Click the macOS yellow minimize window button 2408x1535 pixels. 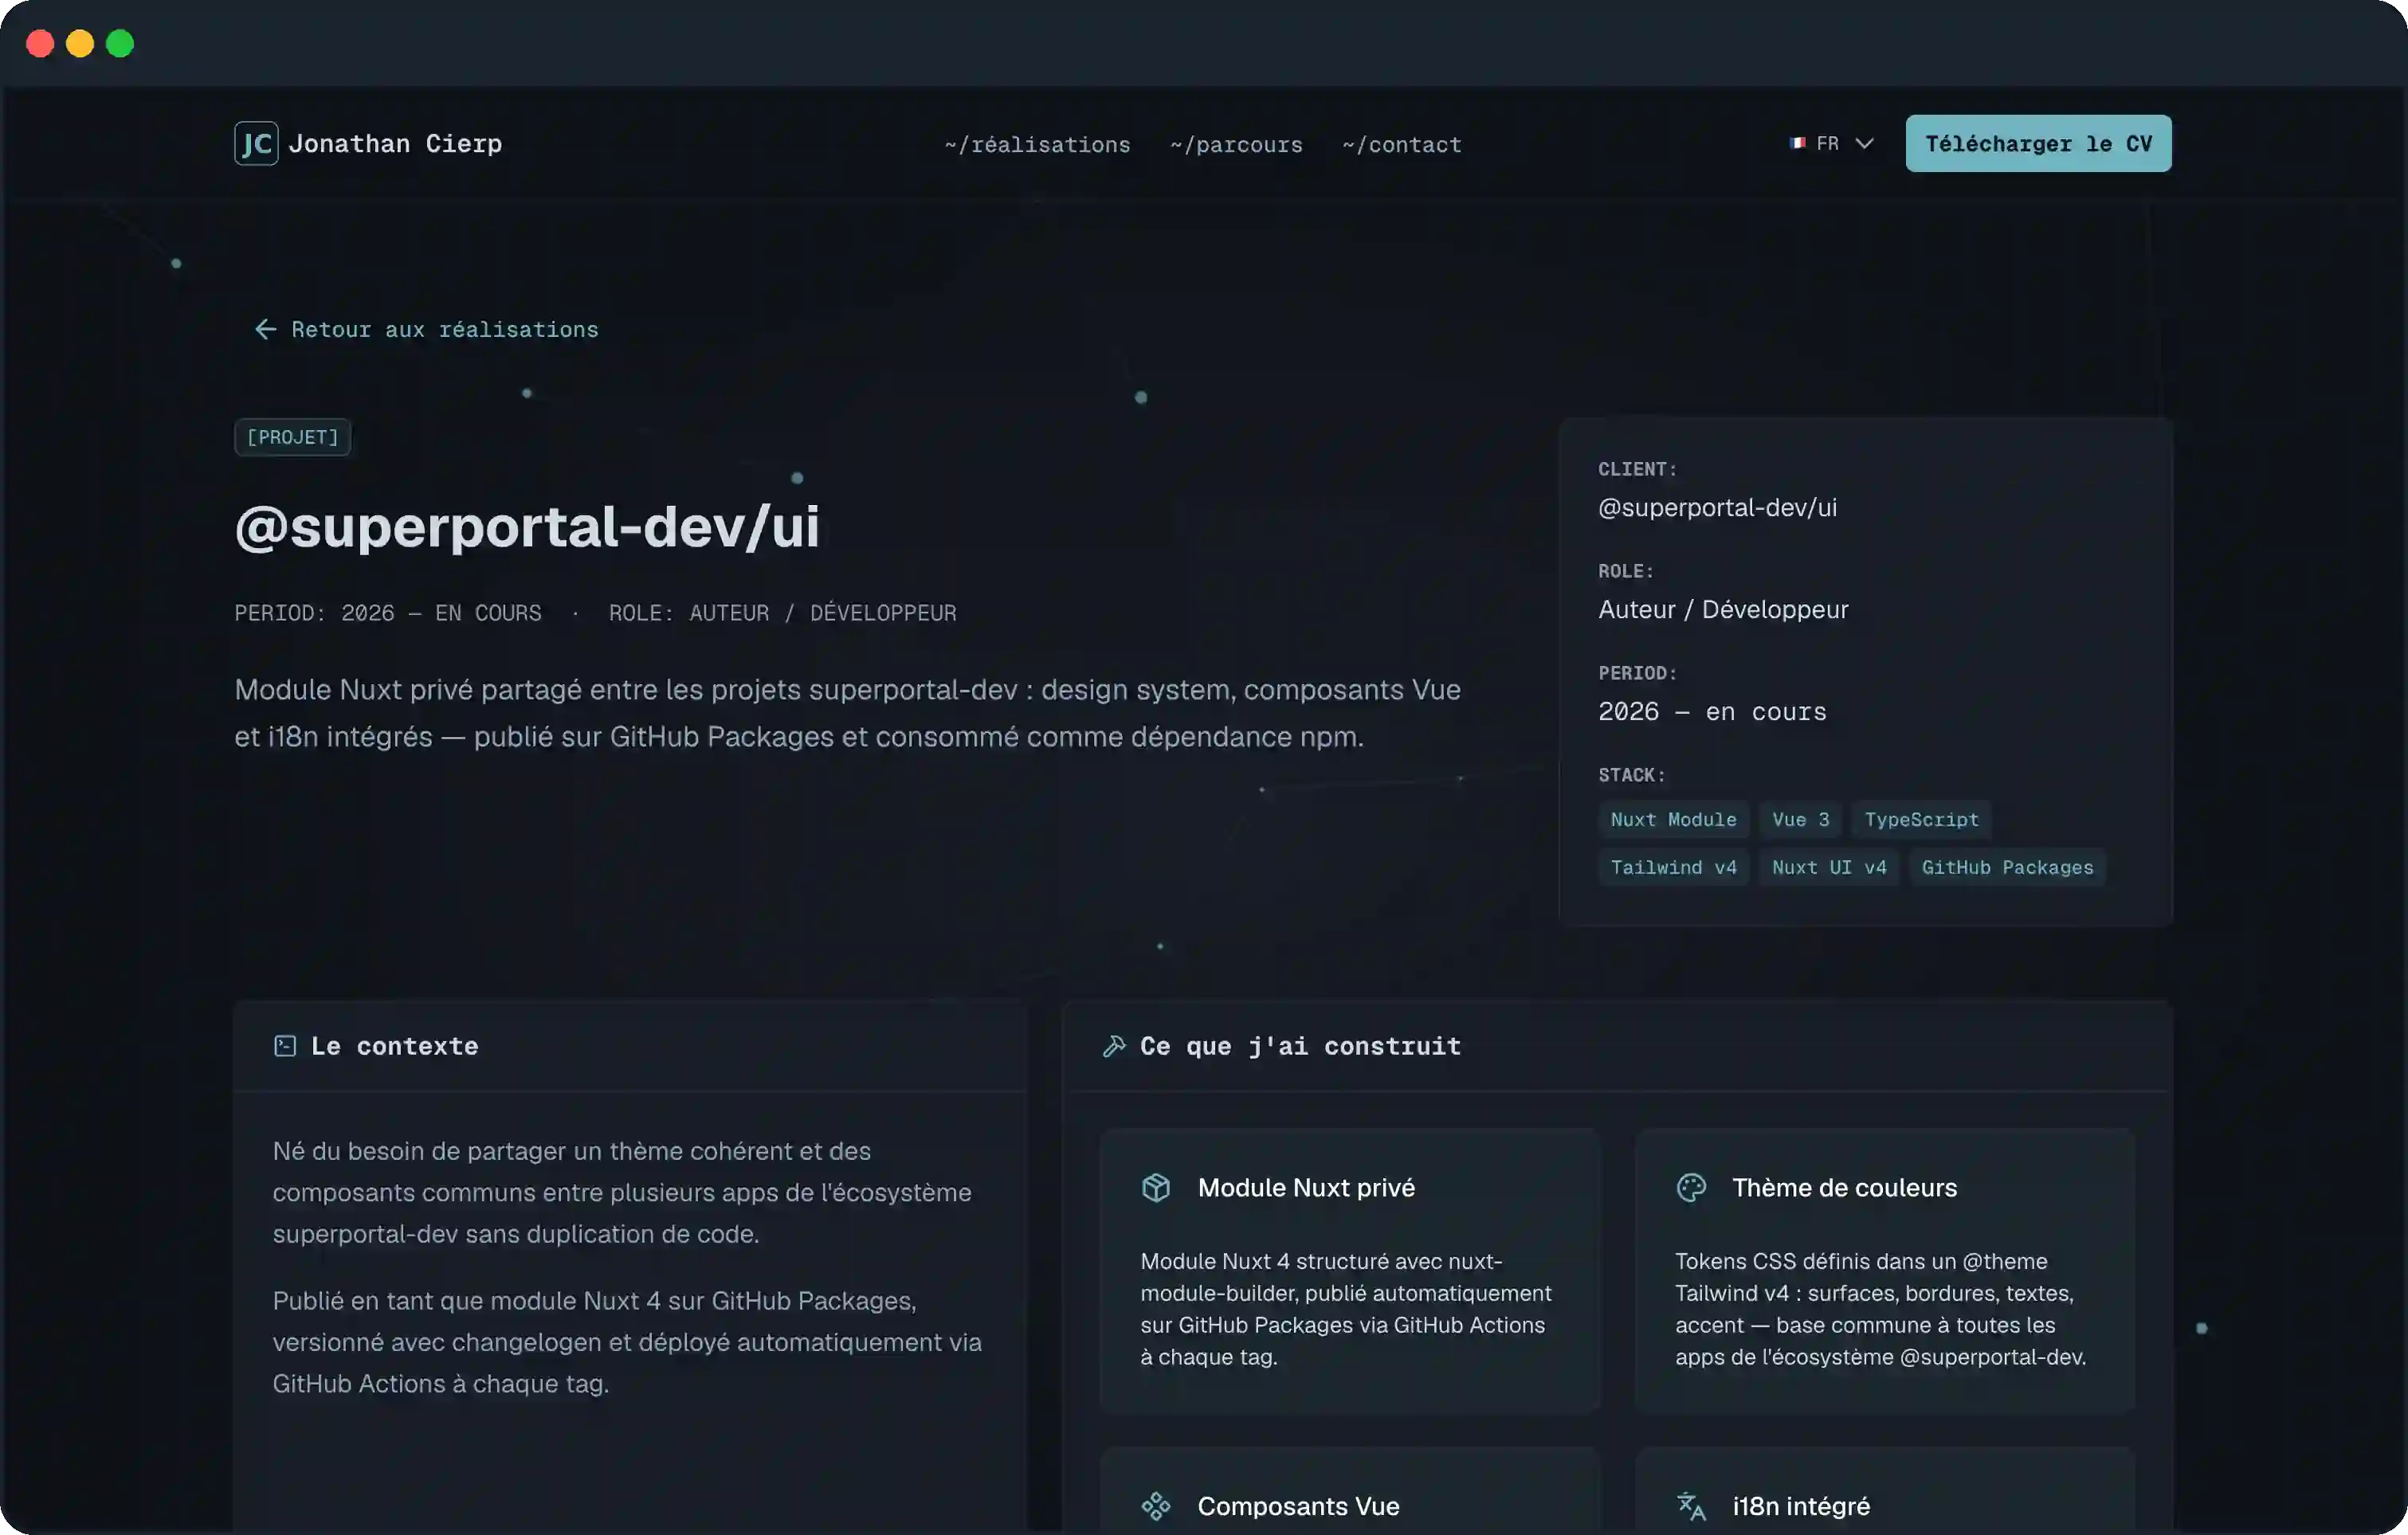pos(80,43)
